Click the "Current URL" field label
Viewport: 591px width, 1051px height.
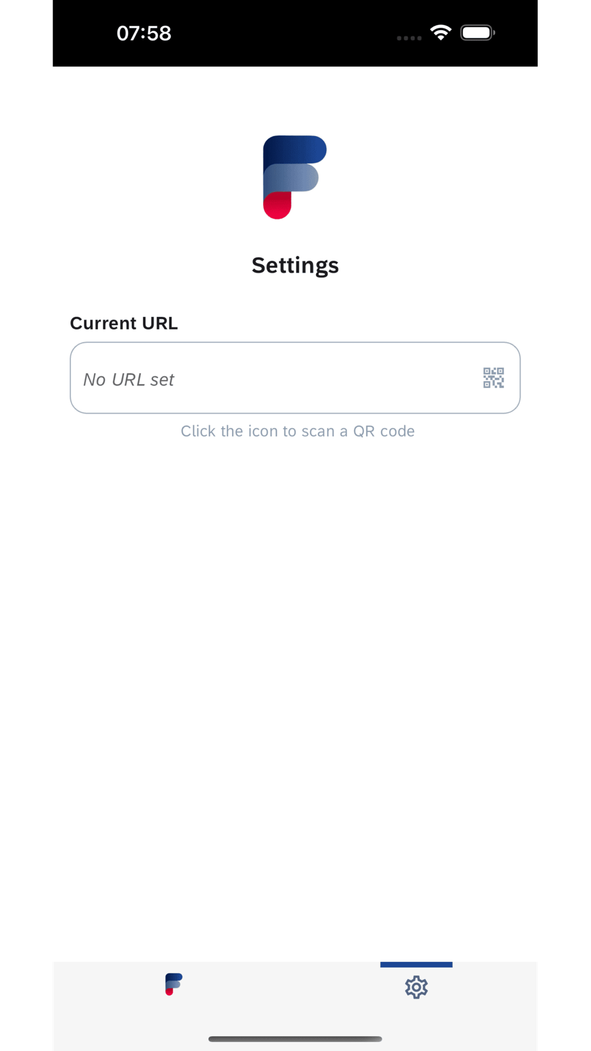pyautogui.click(x=124, y=323)
